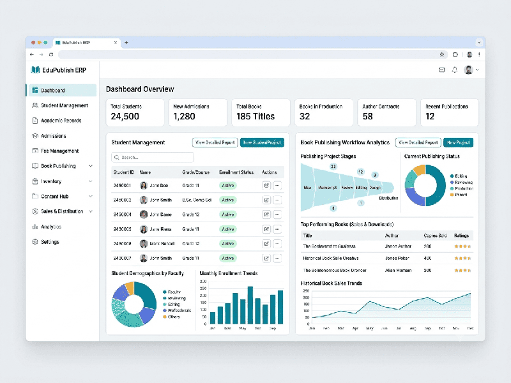Image resolution: width=511 pixels, height=383 pixels.
Task: Reload the page with refresh icon
Action: point(51,54)
